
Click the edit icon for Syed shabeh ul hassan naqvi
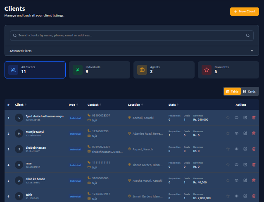pos(245,118)
